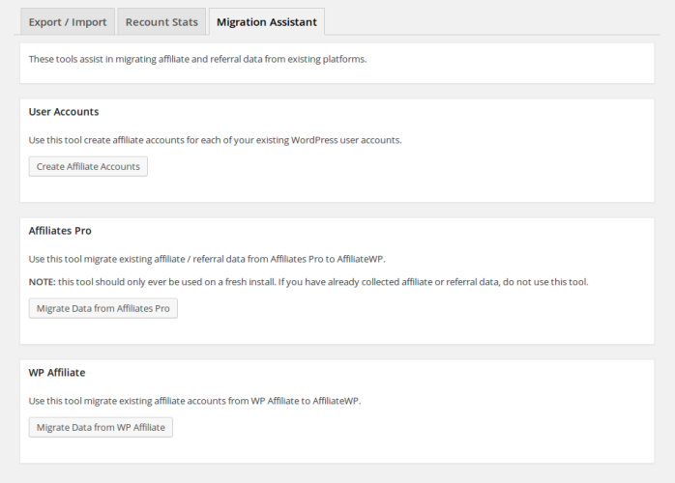Click the fresh install warning sentence
This screenshot has height=483, width=675.
coord(323,282)
